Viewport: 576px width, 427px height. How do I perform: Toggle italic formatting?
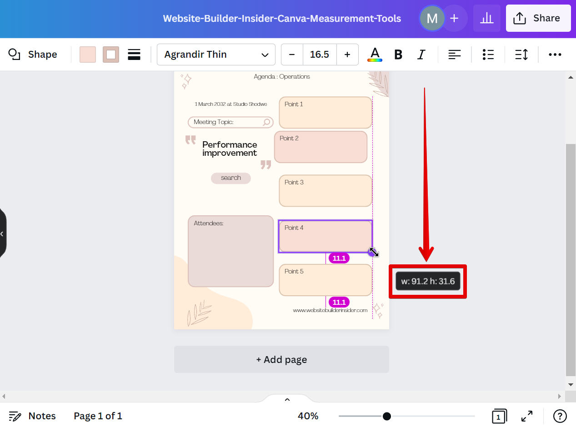421,55
